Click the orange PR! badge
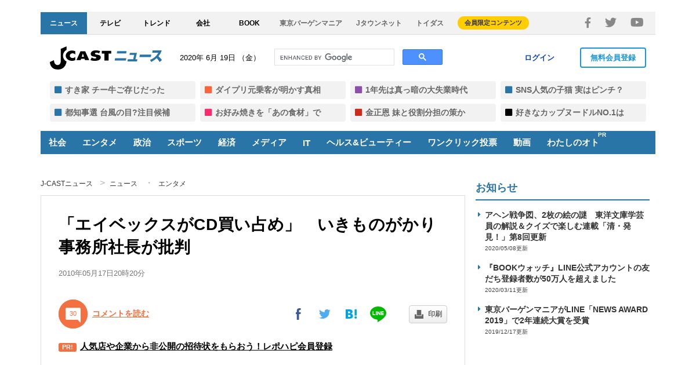Viewport: 696px width, 365px height. (67, 347)
